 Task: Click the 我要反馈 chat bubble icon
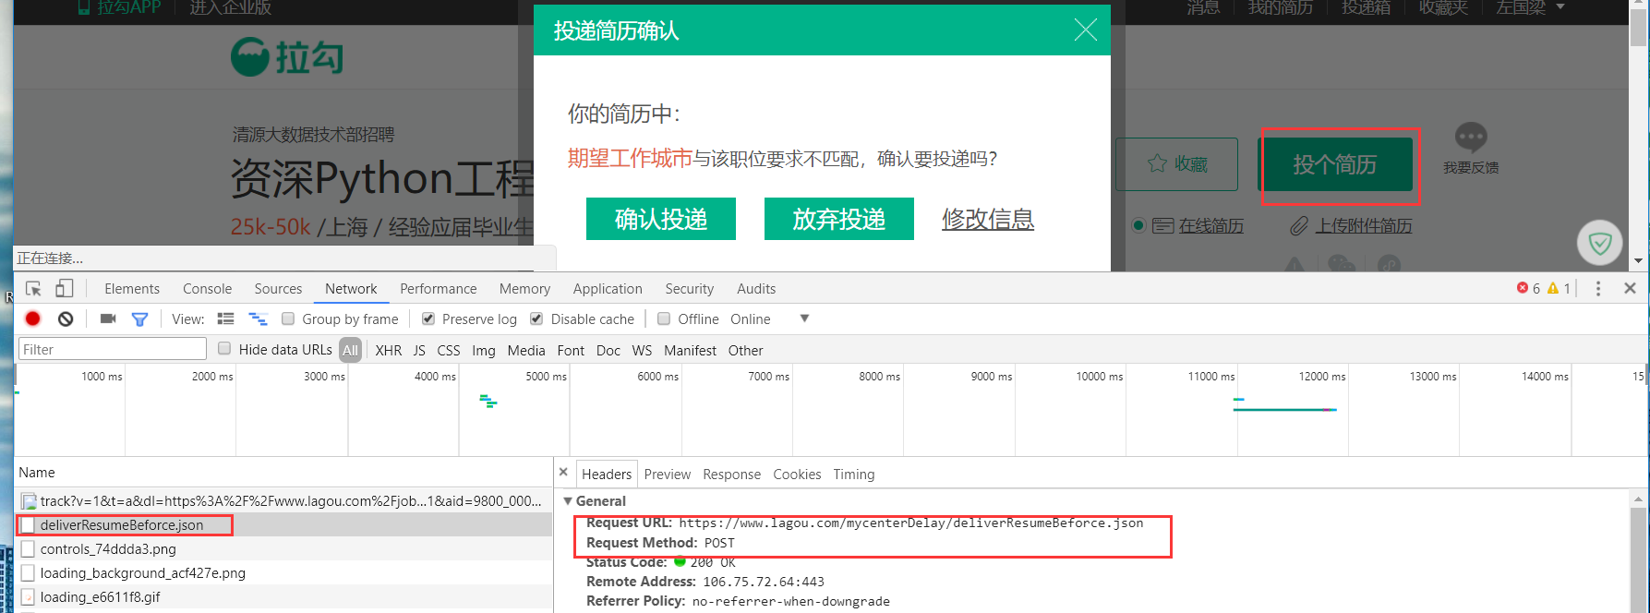click(x=1471, y=138)
